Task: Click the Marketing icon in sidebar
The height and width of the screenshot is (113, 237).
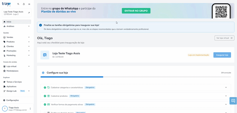Action: pos(4,55)
